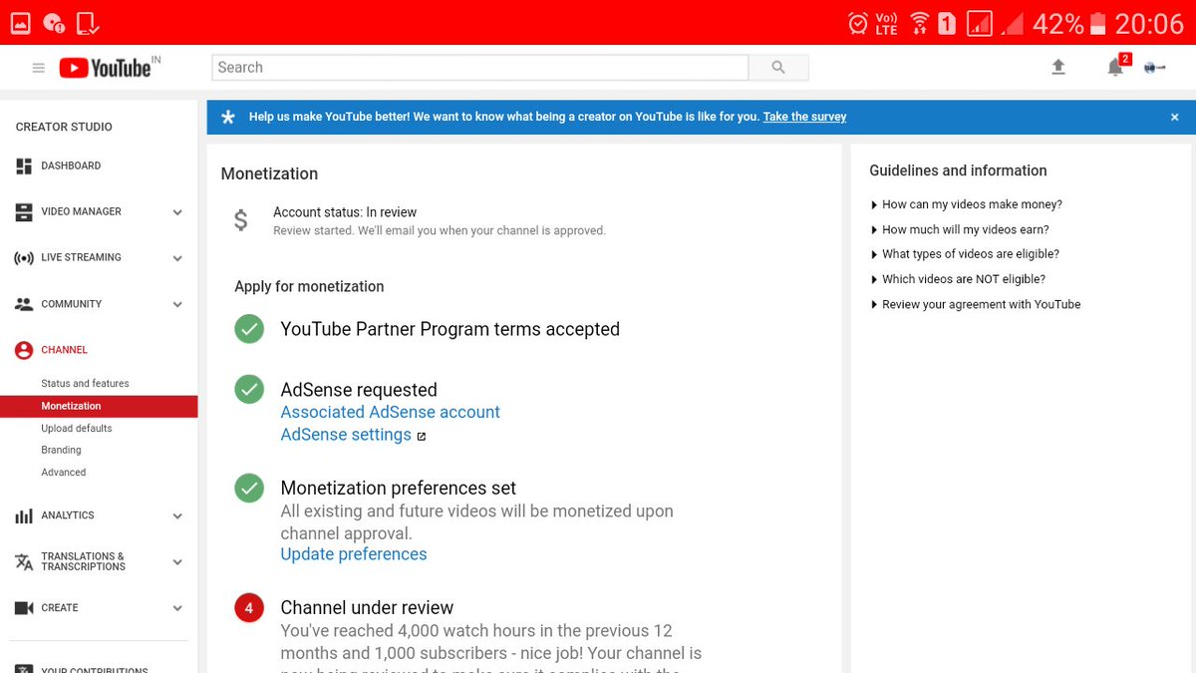Click the Partner Program terms green checkmark

click(249, 329)
